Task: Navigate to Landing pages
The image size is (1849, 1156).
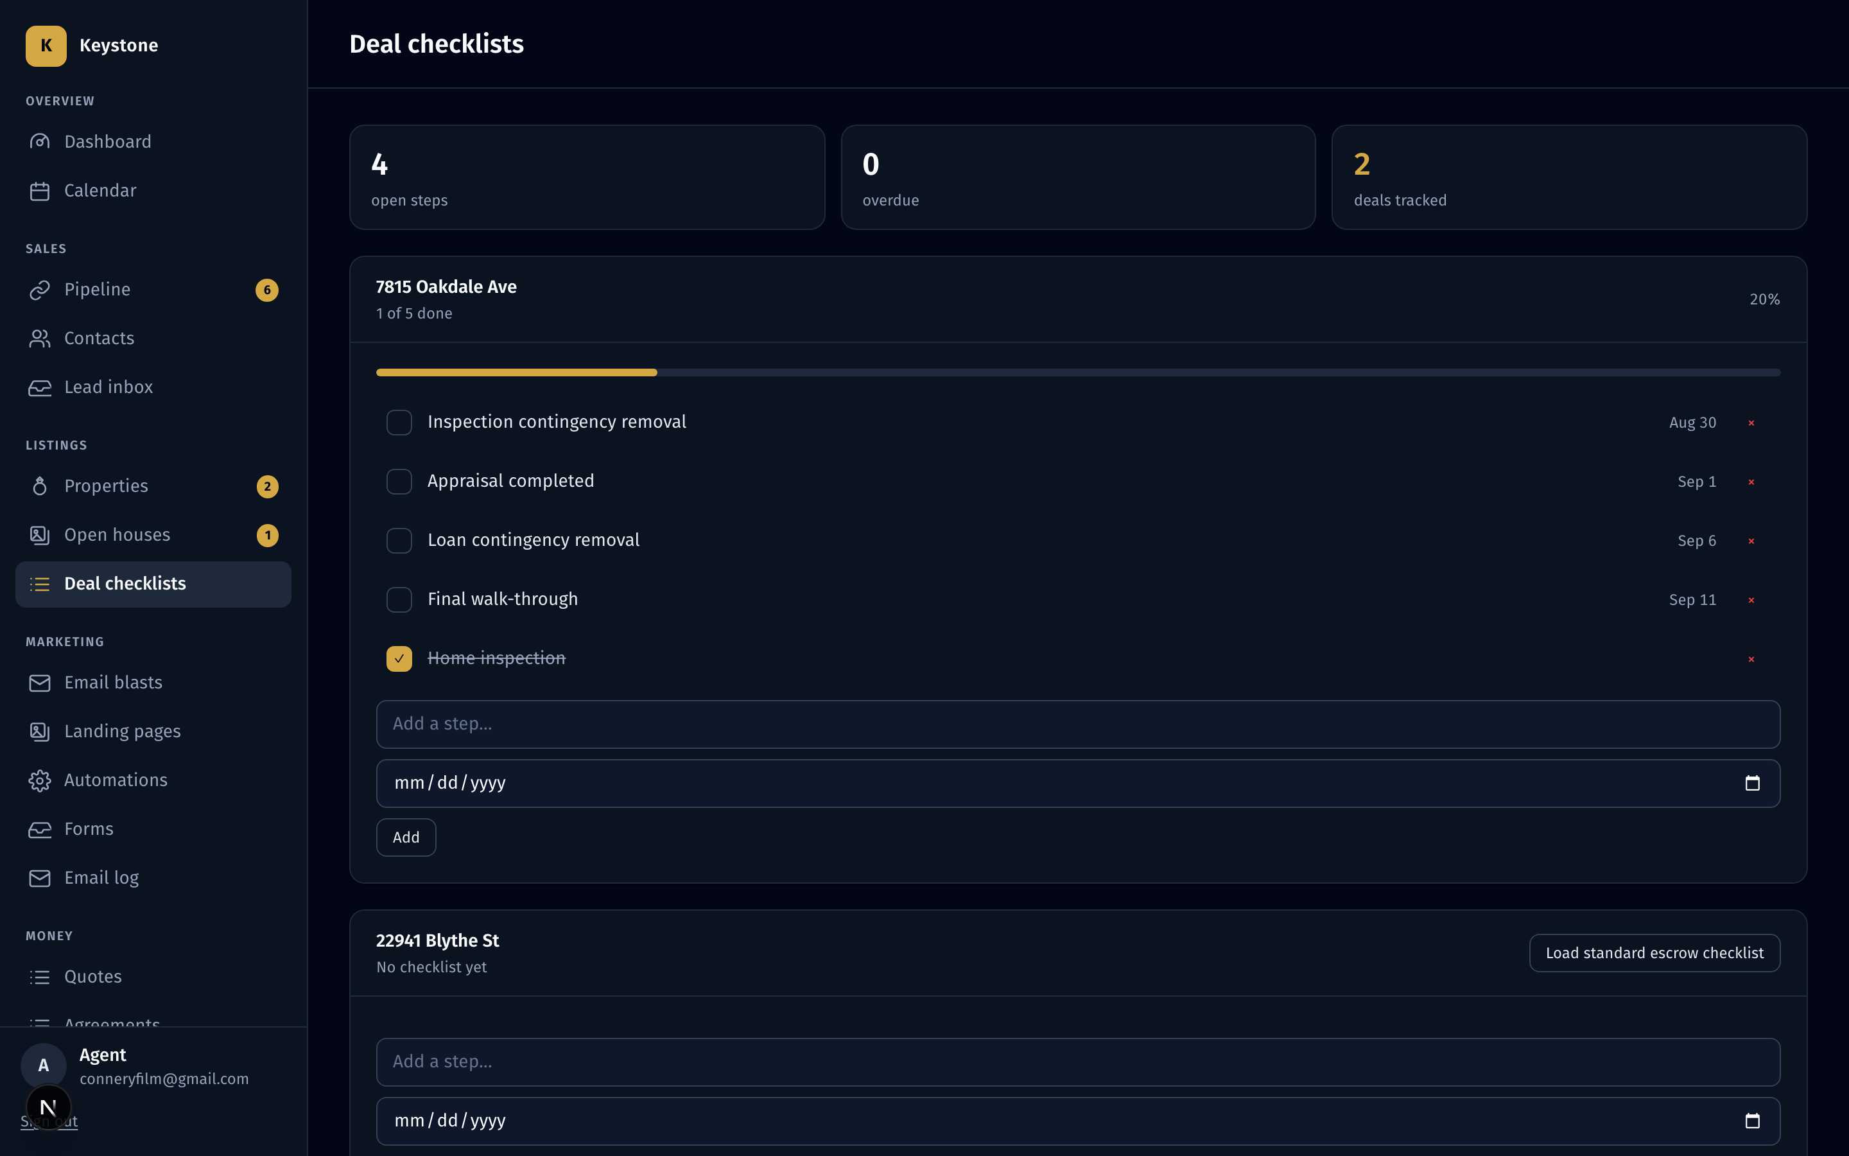Action: click(x=153, y=731)
